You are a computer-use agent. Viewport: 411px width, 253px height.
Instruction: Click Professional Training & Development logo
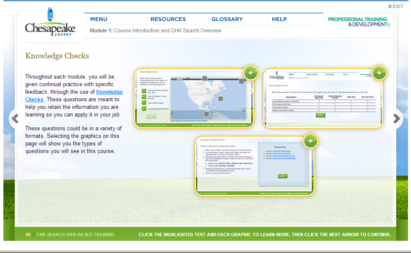pyautogui.click(x=359, y=22)
